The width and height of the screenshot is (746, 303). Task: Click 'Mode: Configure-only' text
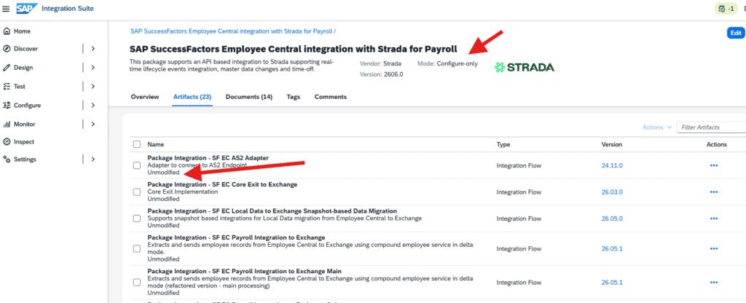tap(448, 64)
